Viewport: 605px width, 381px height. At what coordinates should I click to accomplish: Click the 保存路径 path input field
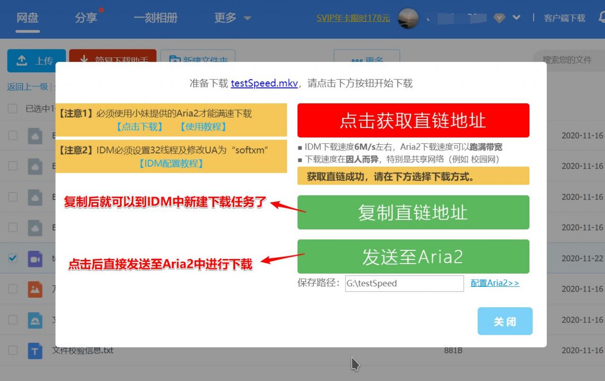pyautogui.click(x=404, y=283)
